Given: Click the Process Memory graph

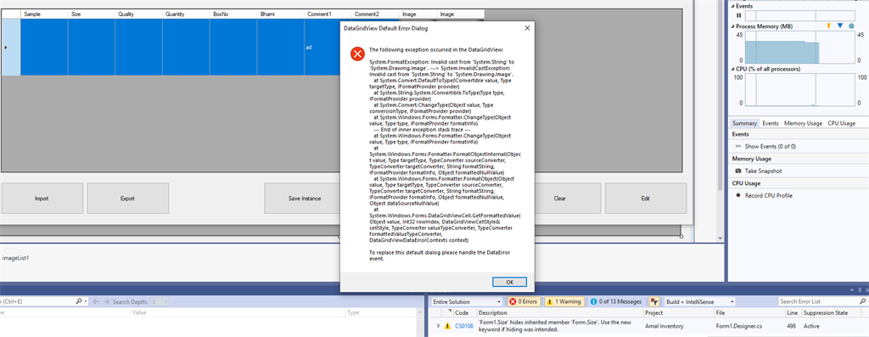Looking at the screenshot, I should pyautogui.click(x=799, y=48).
